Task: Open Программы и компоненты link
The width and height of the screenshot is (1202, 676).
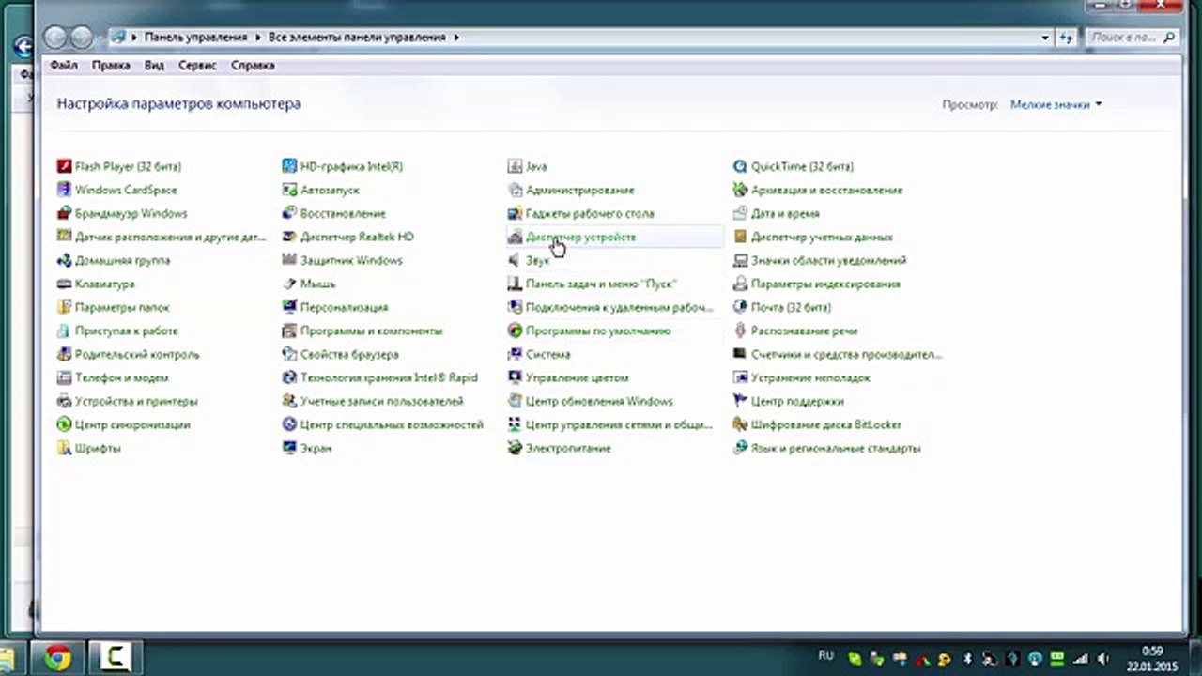Action: click(x=371, y=330)
